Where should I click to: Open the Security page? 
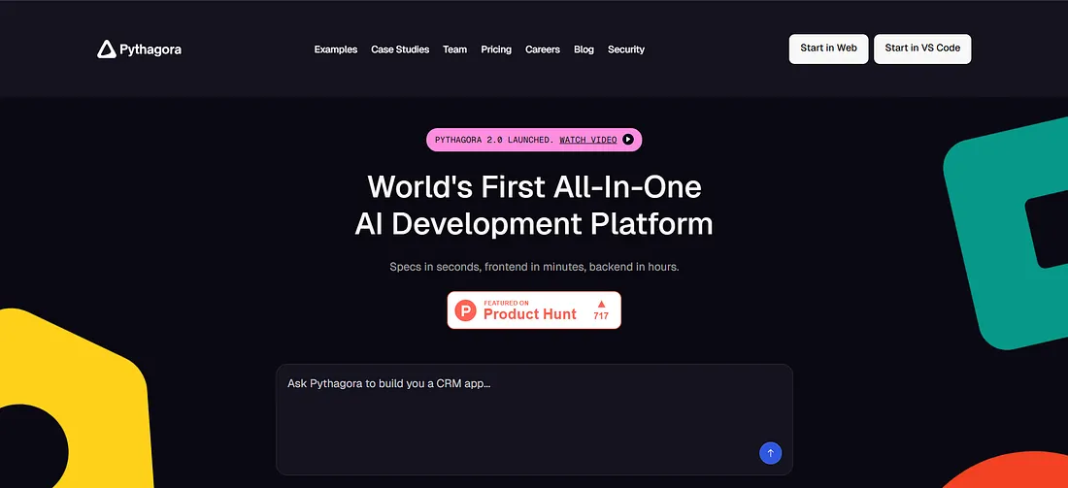coord(626,49)
